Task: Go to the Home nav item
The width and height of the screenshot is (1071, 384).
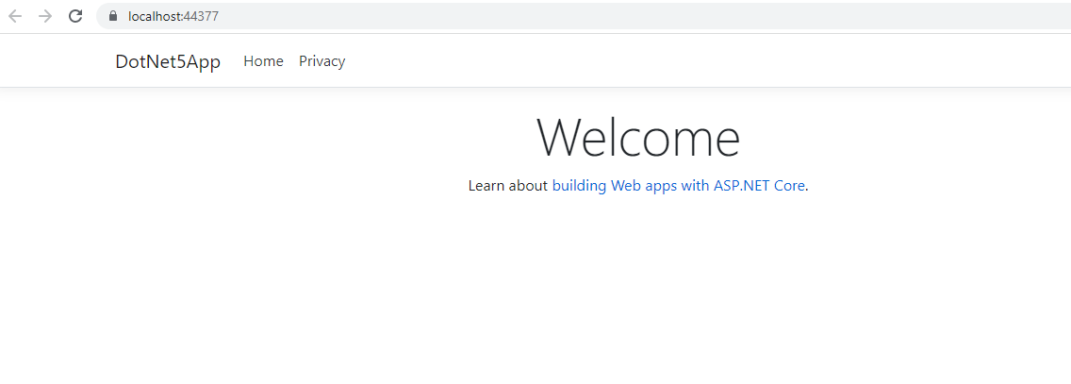Action: pos(264,61)
